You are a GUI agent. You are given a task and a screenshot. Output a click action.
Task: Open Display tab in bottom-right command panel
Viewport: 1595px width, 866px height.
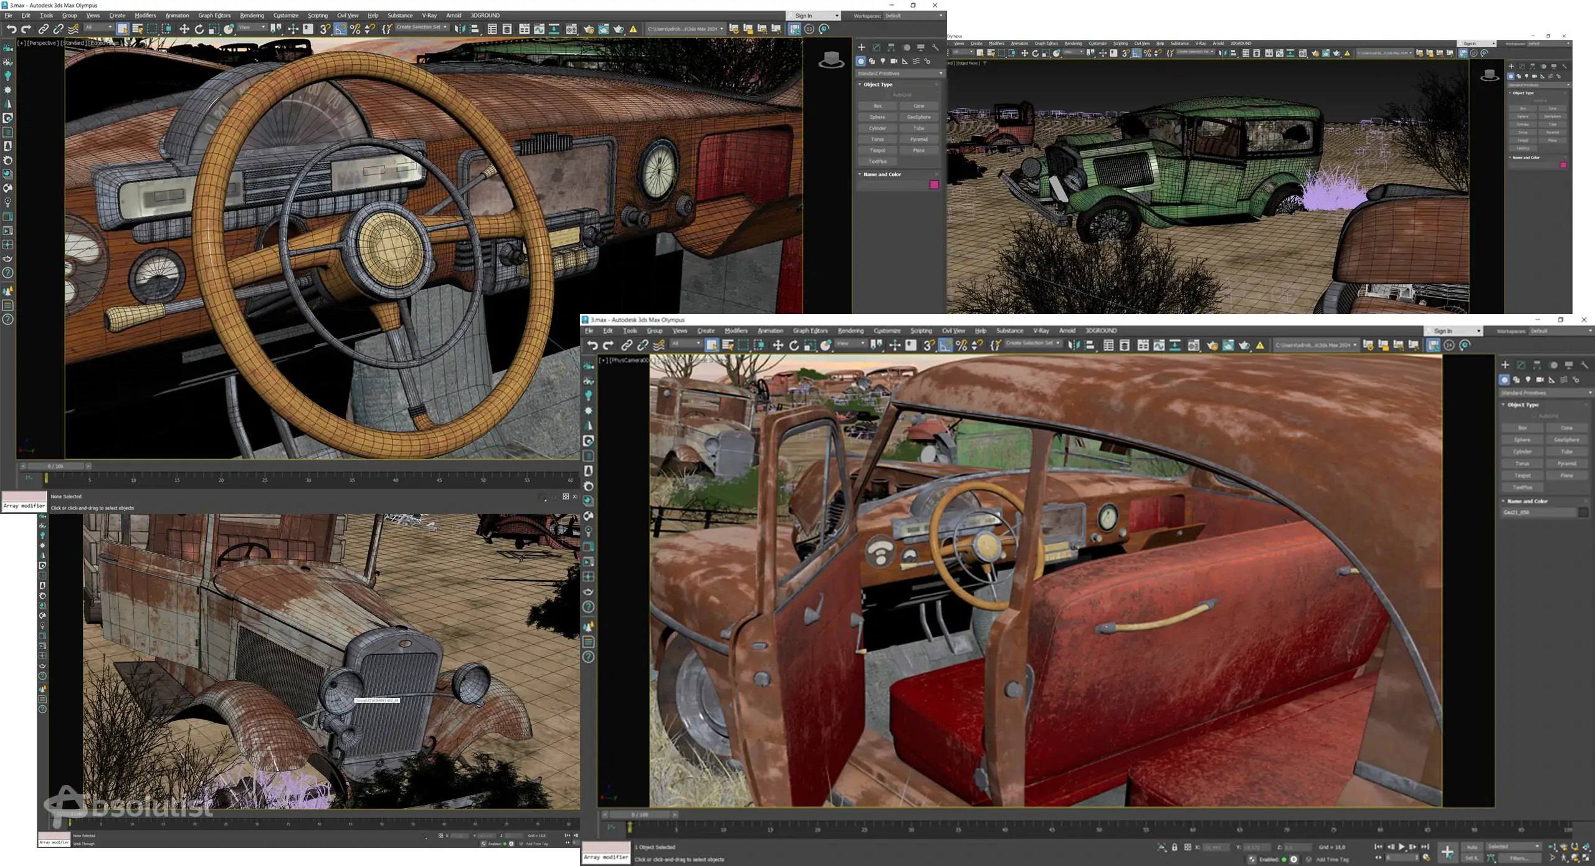[1569, 365]
